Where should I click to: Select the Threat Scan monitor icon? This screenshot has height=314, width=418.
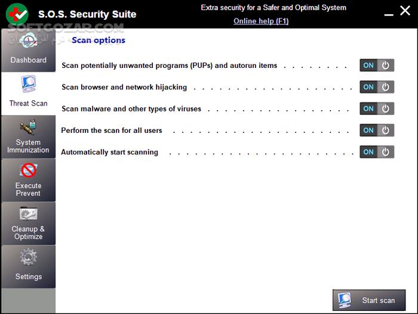coord(28,85)
